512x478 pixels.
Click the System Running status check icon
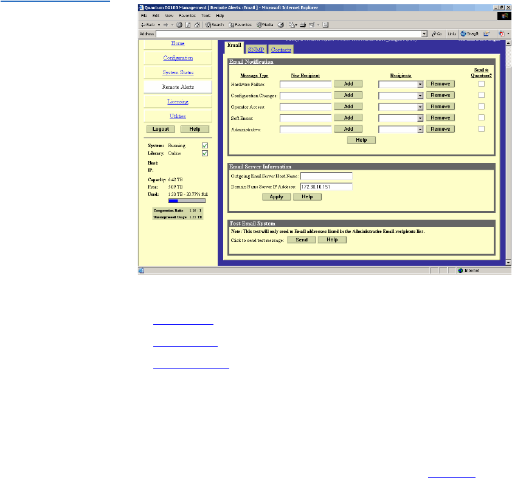point(205,145)
